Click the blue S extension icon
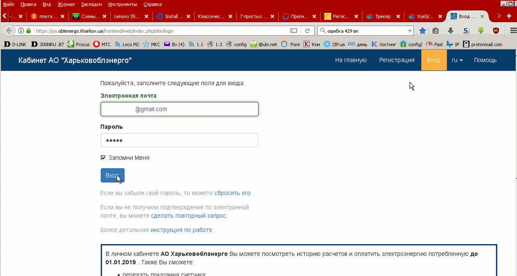This screenshot has height=276, width=517. [x=466, y=31]
